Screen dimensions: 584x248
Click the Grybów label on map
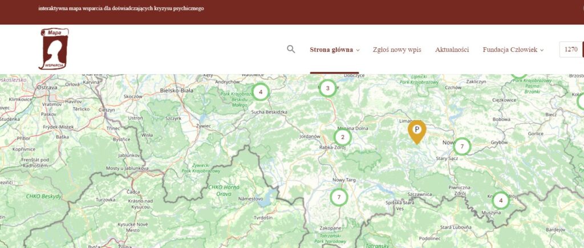(x=500, y=143)
